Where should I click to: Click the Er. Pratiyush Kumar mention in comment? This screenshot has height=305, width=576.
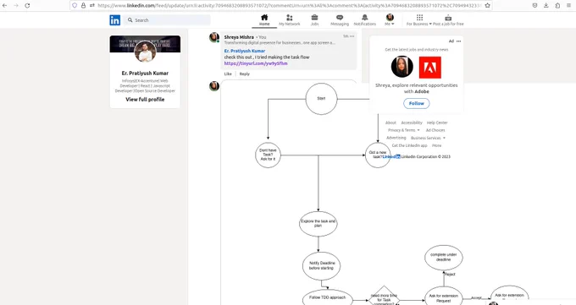pos(245,51)
